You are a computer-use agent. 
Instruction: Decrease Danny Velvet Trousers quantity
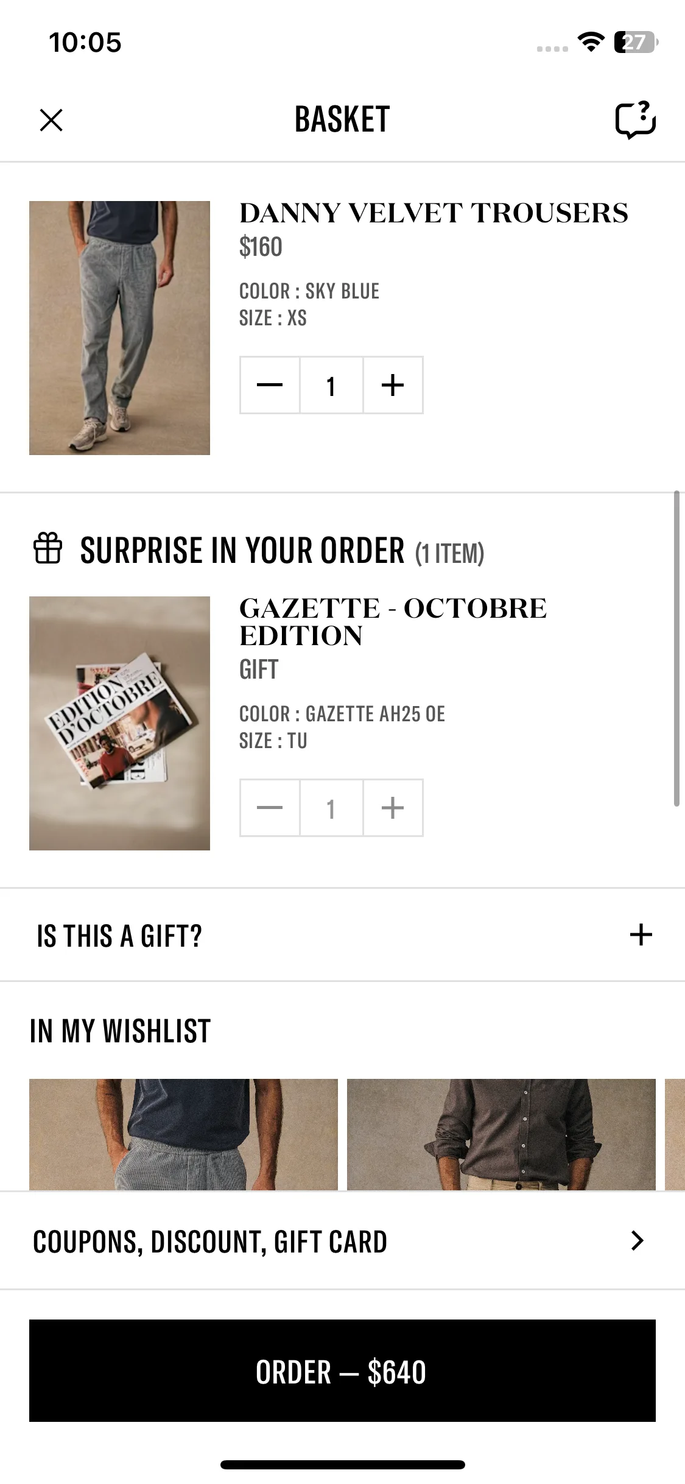(270, 385)
